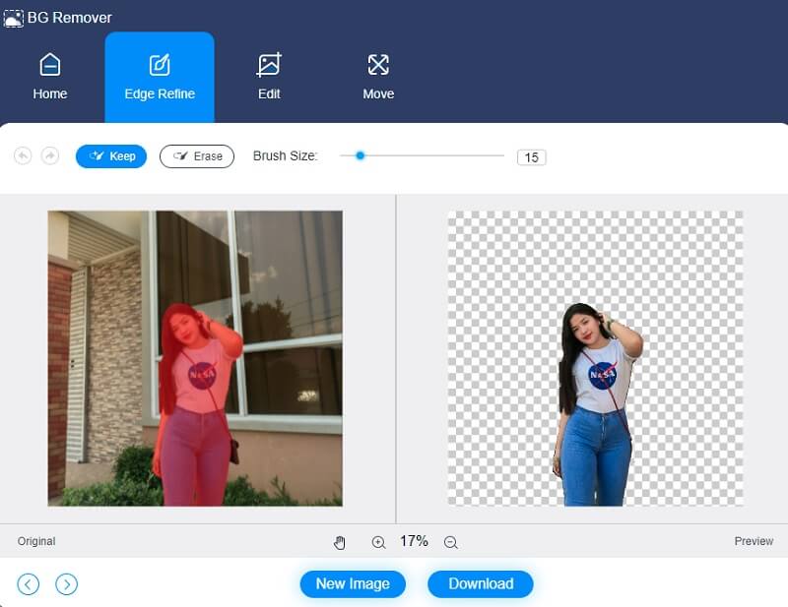Click the New Image button
Screen dimensions: 788x607
pyautogui.click(x=353, y=583)
